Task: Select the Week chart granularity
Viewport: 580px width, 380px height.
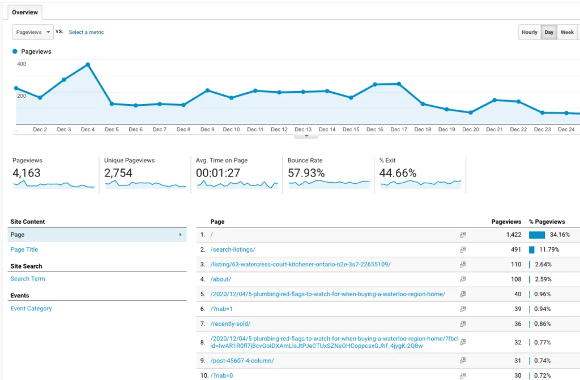Action: pos(567,32)
